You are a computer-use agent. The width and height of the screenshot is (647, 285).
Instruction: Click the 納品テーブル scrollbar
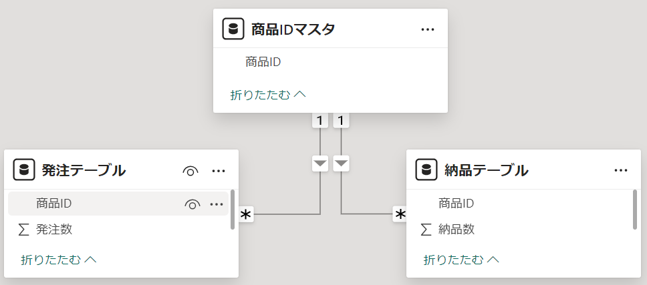(635, 210)
